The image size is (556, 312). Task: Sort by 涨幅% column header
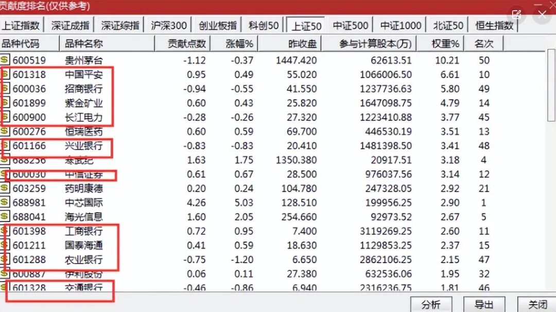click(x=234, y=44)
